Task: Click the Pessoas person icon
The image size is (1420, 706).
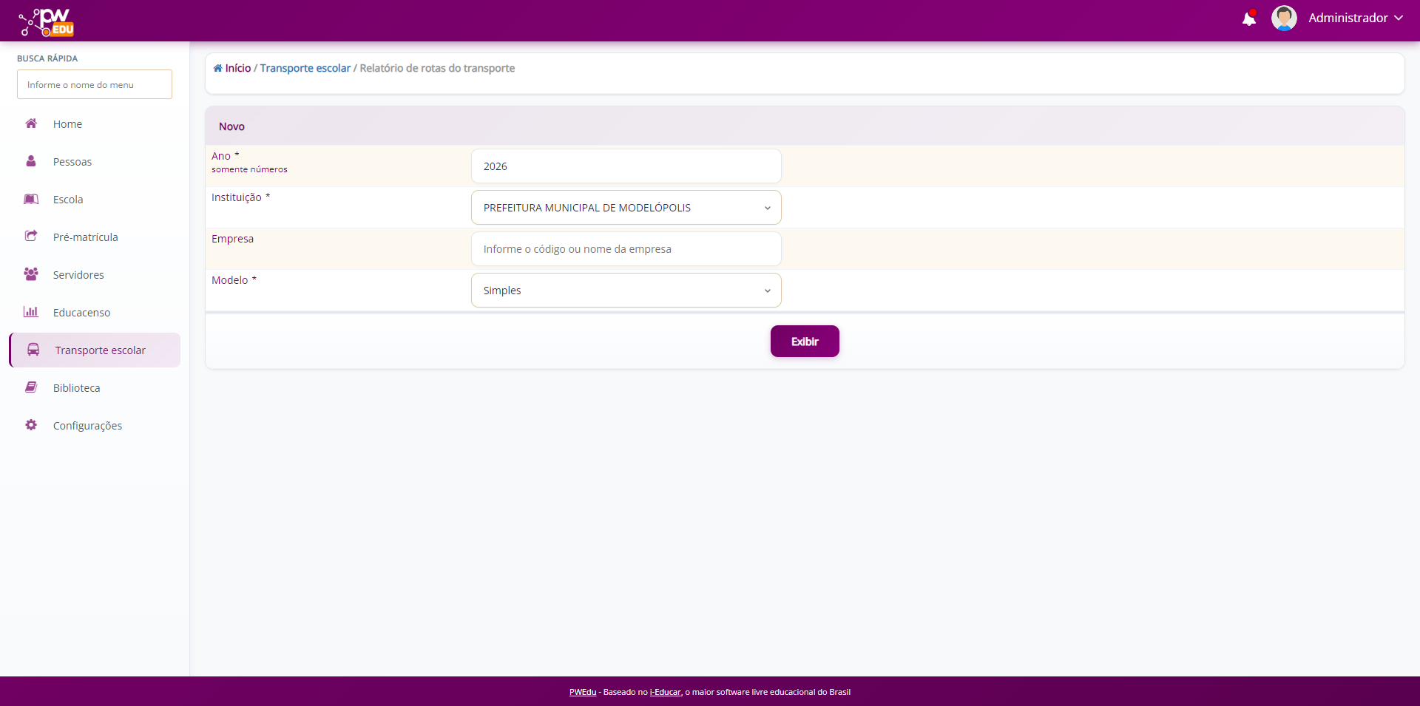Action: coord(31,161)
